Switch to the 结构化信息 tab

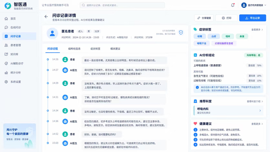tap(74, 49)
